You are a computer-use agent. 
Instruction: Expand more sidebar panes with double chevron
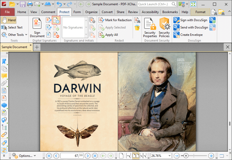4,155
